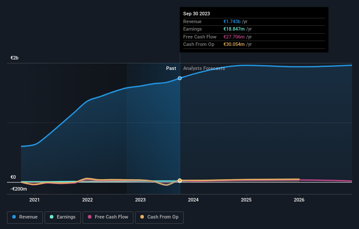359x229 pixels.
Task: Click the Analysts Forecasts label
Action: [204, 68]
